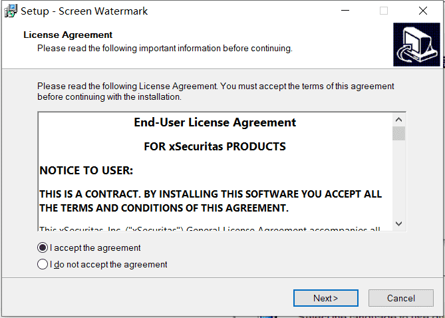The height and width of the screenshot is (318, 445).
Task: Click the empty scrollbar track below thumb
Action: (x=398, y=179)
